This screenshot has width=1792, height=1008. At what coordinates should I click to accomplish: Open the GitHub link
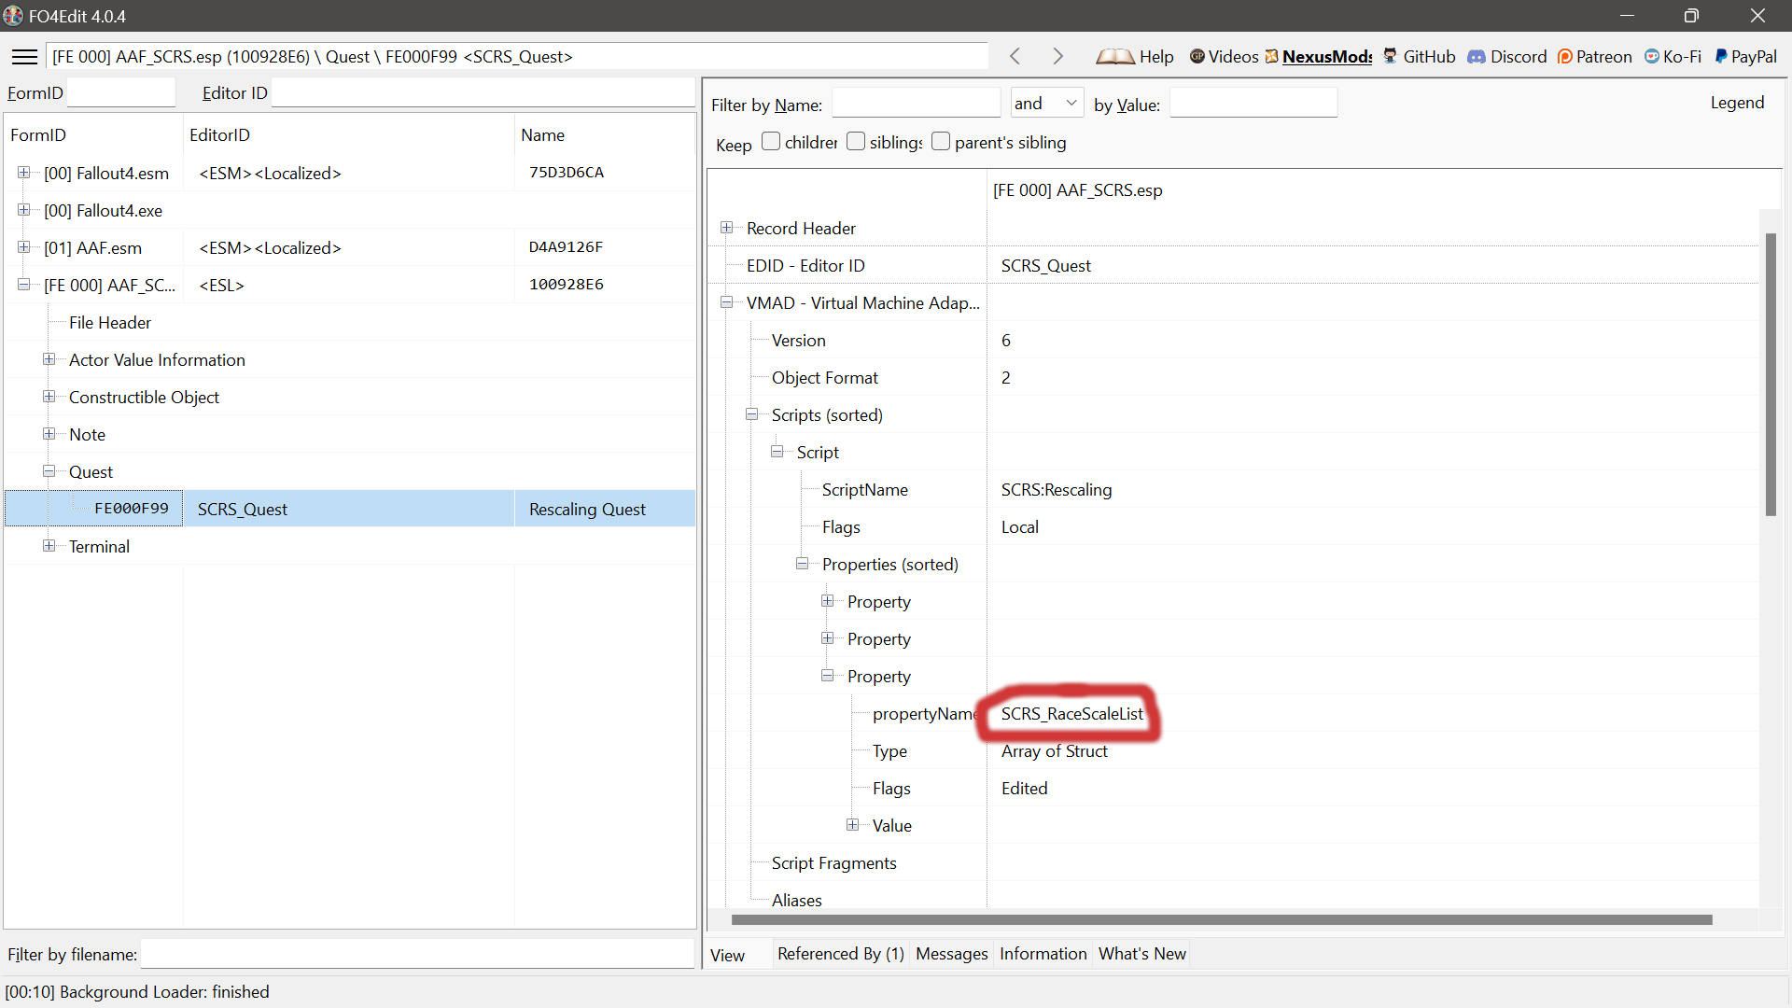(x=1419, y=57)
